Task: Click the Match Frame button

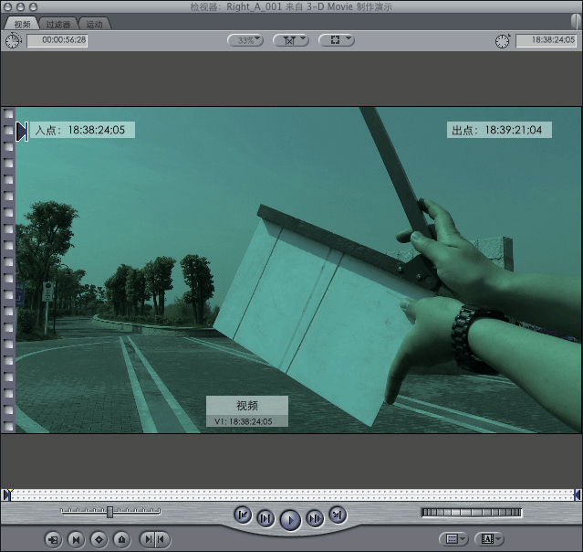Action: click(54, 539)
